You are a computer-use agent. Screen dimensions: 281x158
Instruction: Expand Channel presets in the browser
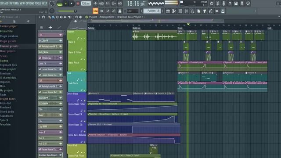pos(9,46)
